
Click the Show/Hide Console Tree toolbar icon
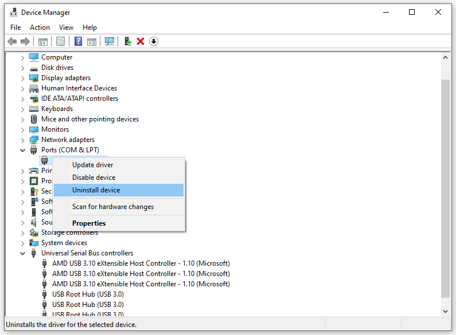click(43, 41)
